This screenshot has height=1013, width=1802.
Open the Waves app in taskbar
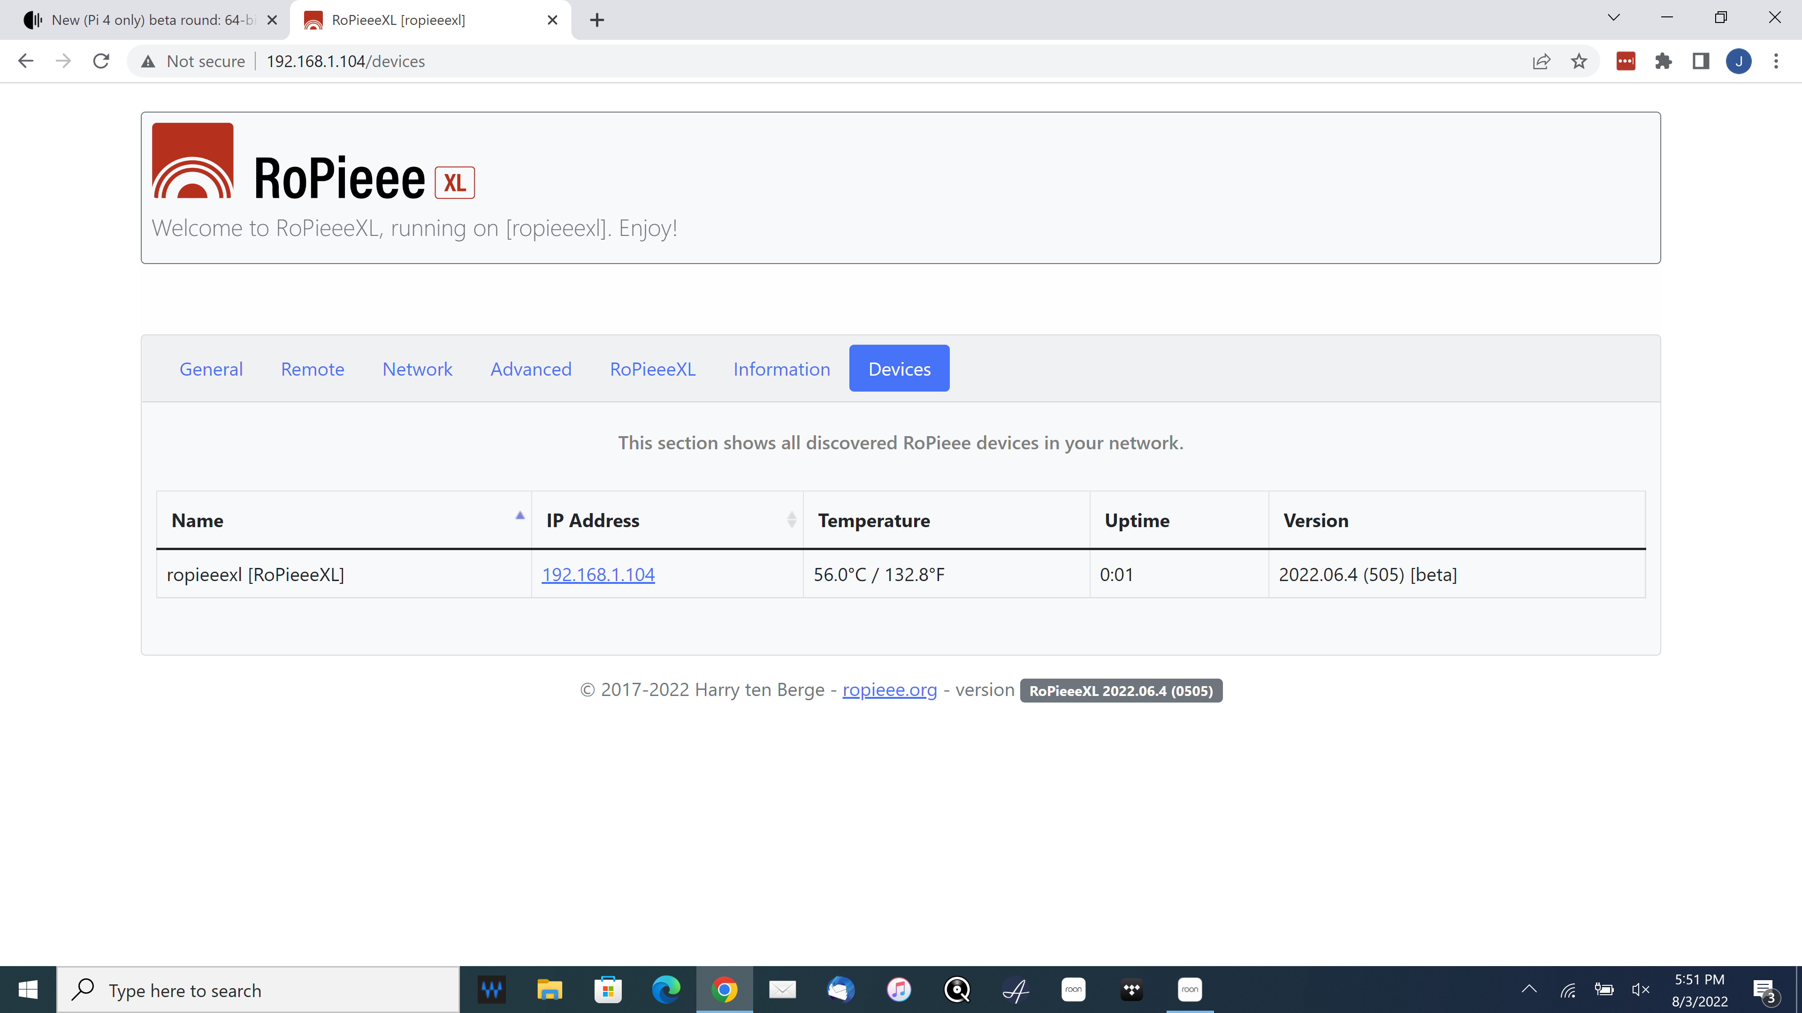pos(492,990)
